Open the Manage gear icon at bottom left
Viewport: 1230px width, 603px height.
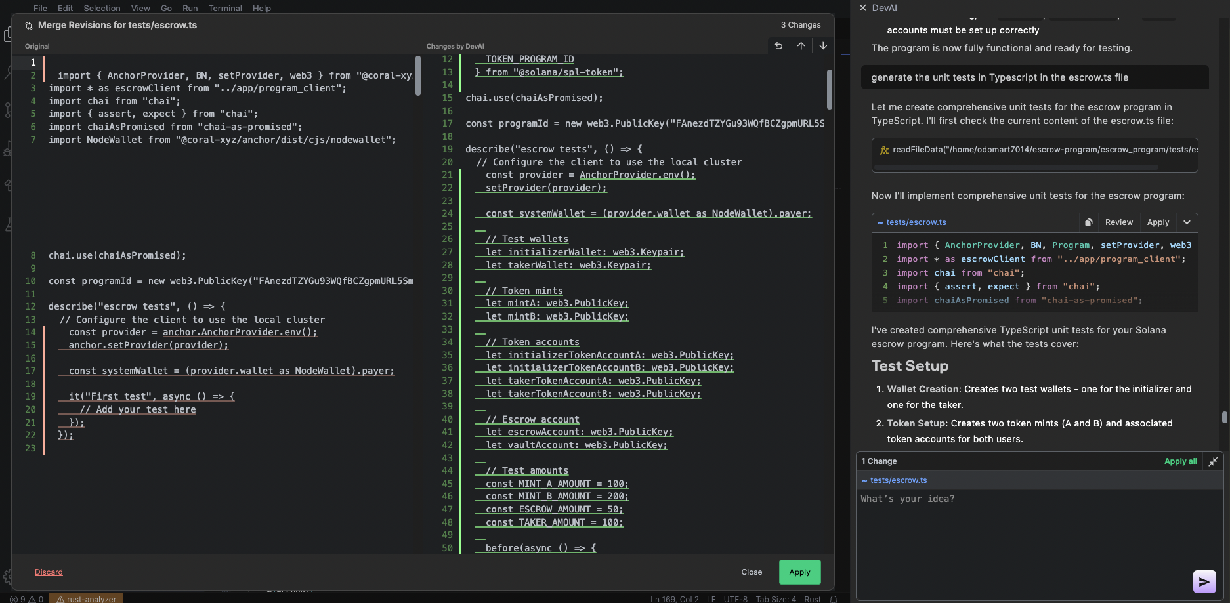click(7, 577)
